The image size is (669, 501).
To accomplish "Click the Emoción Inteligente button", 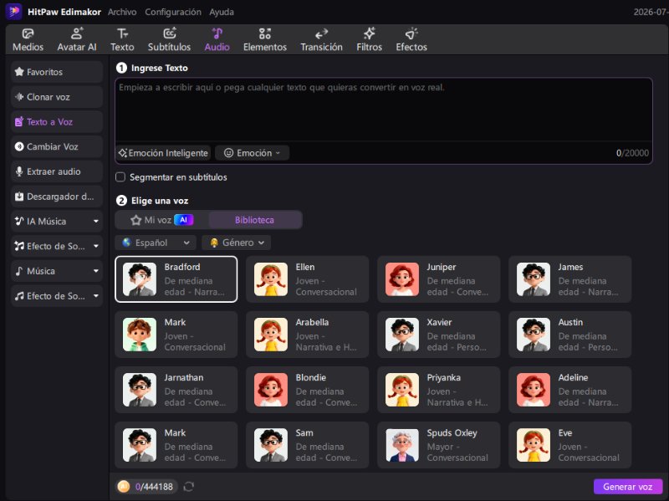I will (163, 153).
